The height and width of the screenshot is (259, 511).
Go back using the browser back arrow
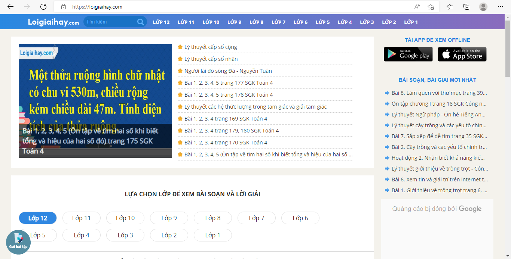(x=10, y=7)
